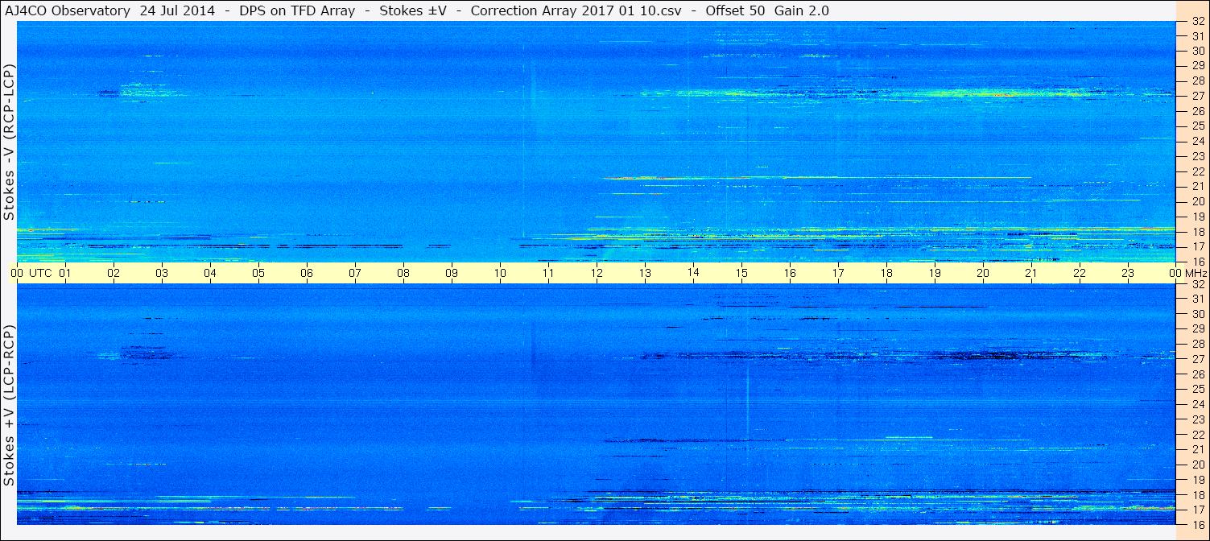Select the 08 hour time marker
This screenshot has height=541, width=1210.
click(x=403, y=273)
